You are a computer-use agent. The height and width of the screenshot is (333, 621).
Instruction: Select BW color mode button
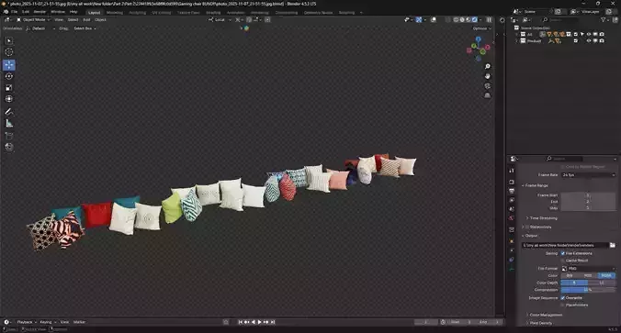570,275
